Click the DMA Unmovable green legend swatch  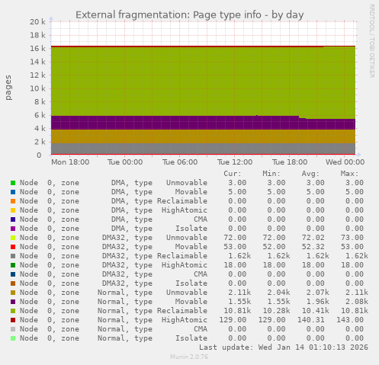13,183
